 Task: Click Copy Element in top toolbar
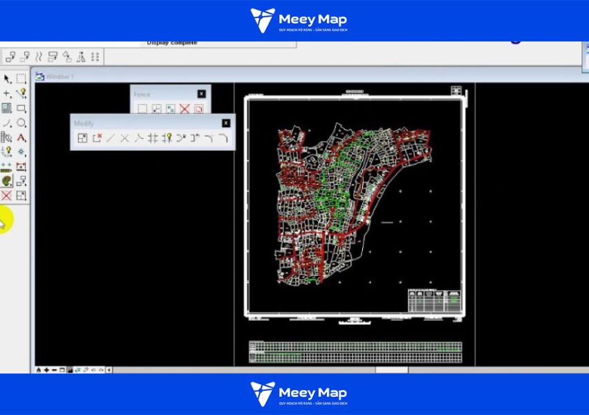[x=10, y=57]
